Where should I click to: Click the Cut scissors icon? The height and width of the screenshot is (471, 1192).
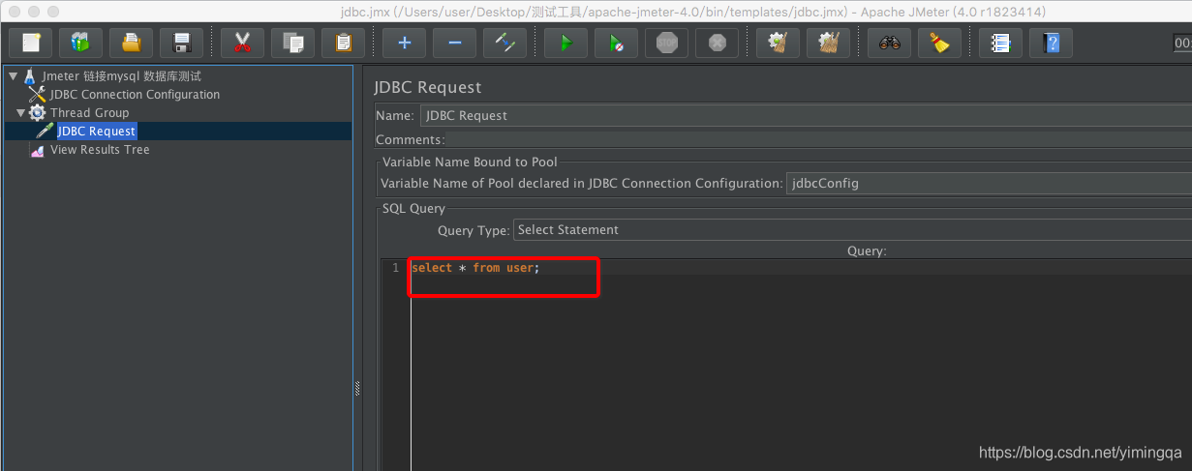pos(242,43)
